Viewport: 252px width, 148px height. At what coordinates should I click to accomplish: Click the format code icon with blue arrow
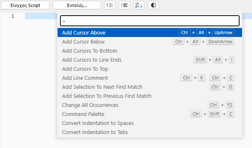139,5
